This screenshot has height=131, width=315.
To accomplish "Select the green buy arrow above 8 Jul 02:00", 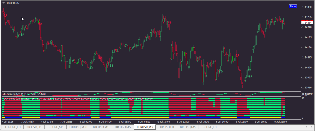I will click(91, 68).
